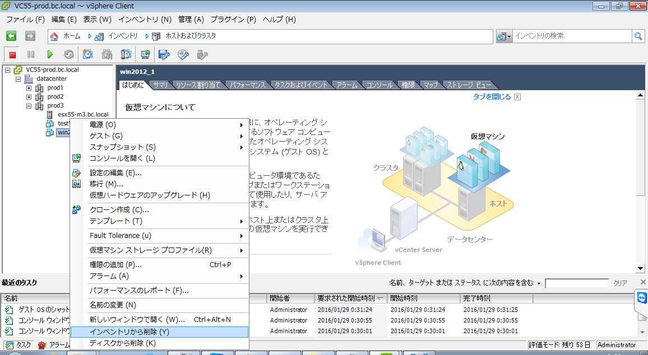Click the Home house icon in breadcrumb
This screenshot has height=355, width=648.
[x=54, y=36]
